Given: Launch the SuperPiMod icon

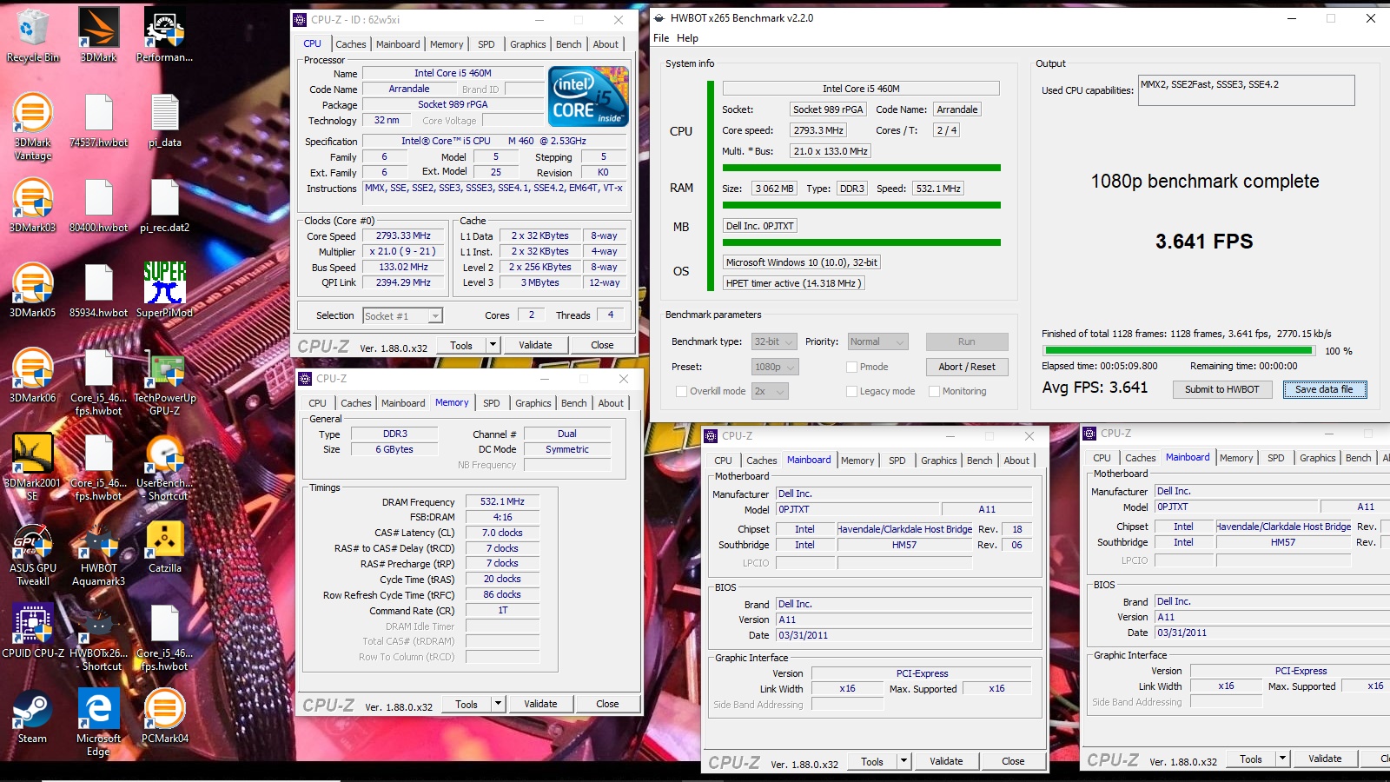Looking at the screenshot, I should 165,291.
